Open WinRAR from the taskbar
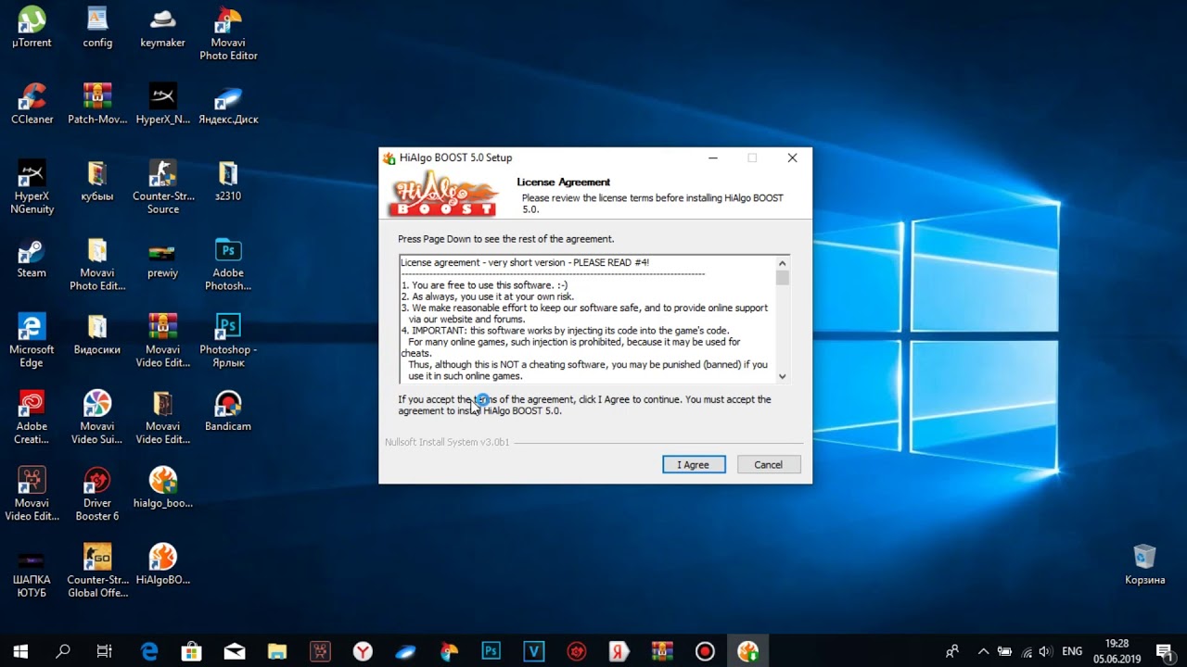Image resolution: width=1187 pixels, height=667 pixels. [x=662, y=651]
